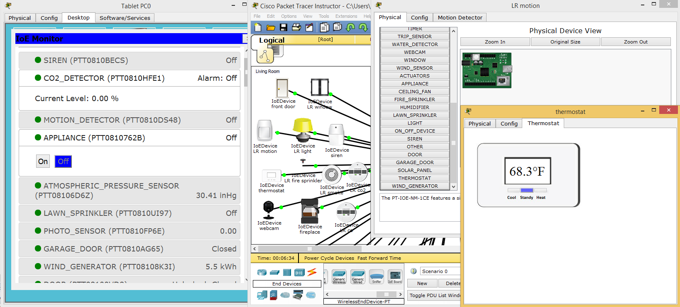Click Fast Forward Time
680x307 pixels.
(x=379, y=258)
